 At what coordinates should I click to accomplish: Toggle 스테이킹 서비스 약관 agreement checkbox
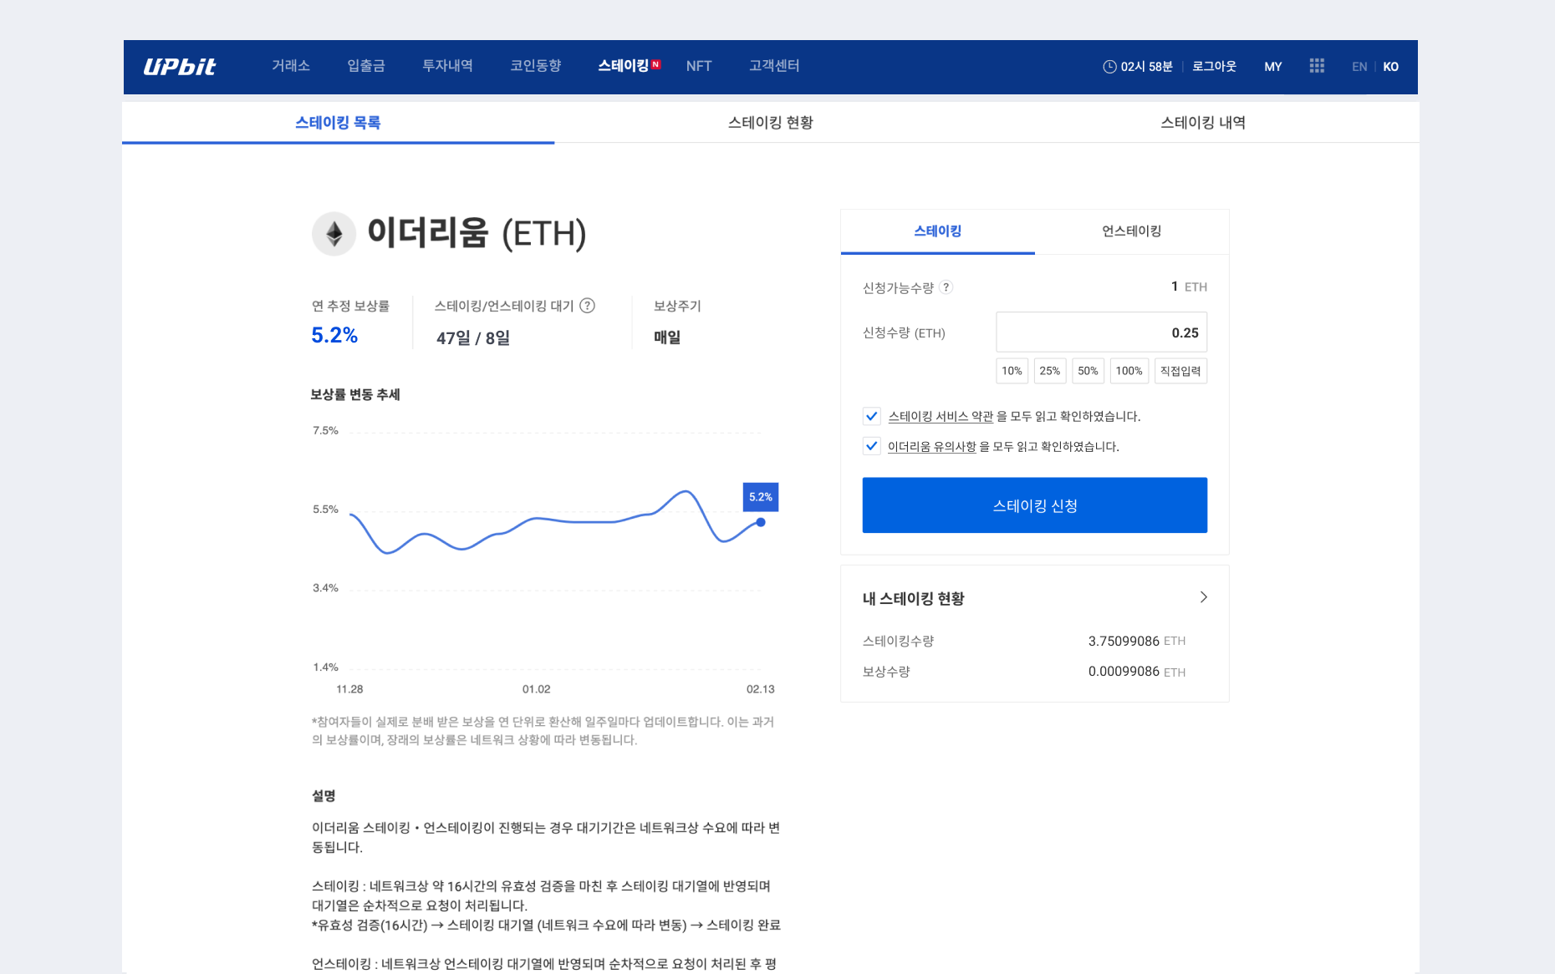pos(871,416)
